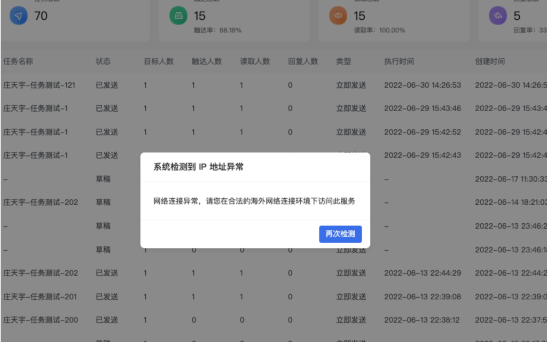Click the purple reply count icon
This screenshot has height=342, width=547.
coord(498,16)
